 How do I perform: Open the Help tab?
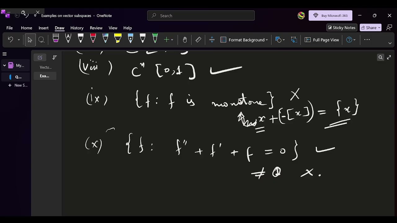127,28
